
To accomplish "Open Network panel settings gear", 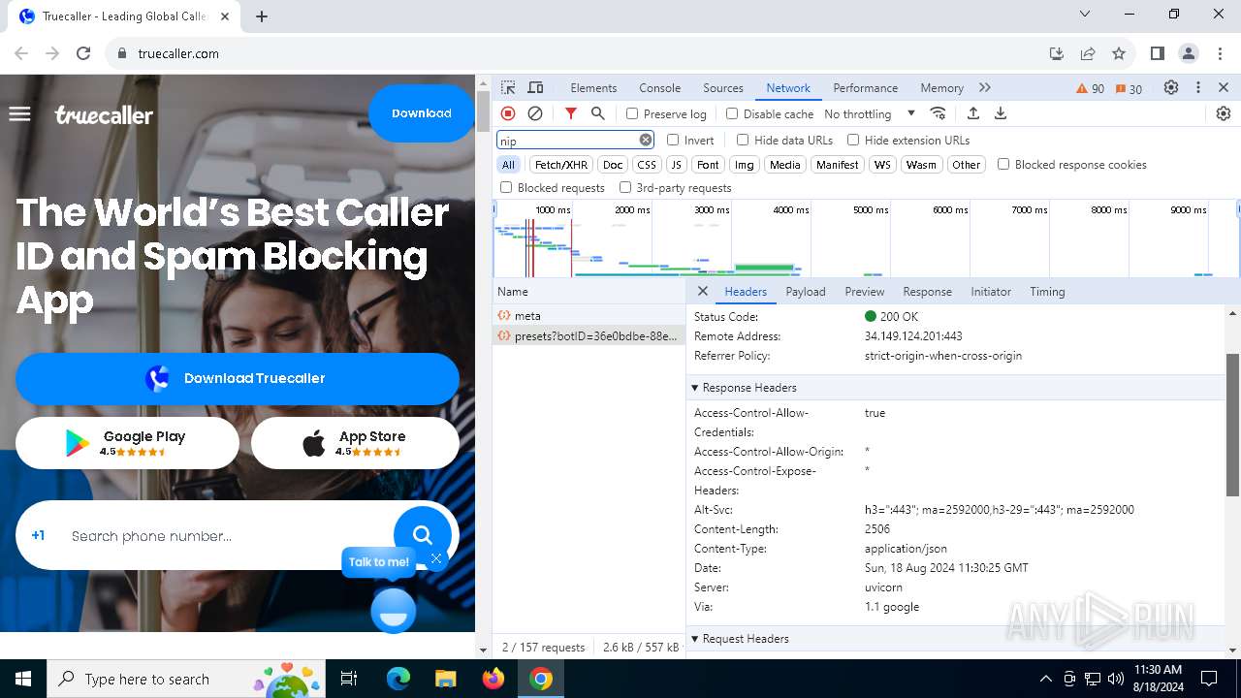I will coord(1224,113).
